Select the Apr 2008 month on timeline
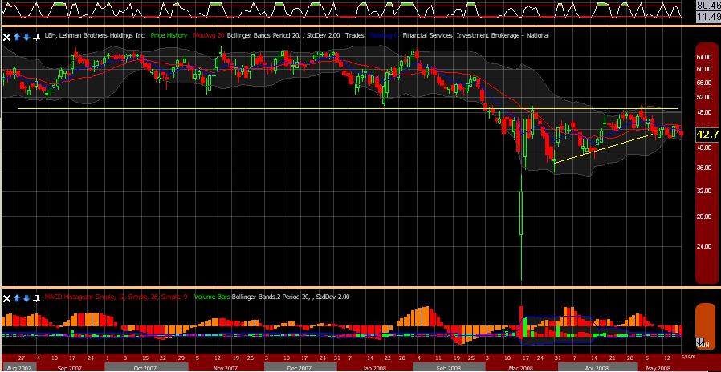Viewport: 721px width, 372px height. (x=597, y=367)
